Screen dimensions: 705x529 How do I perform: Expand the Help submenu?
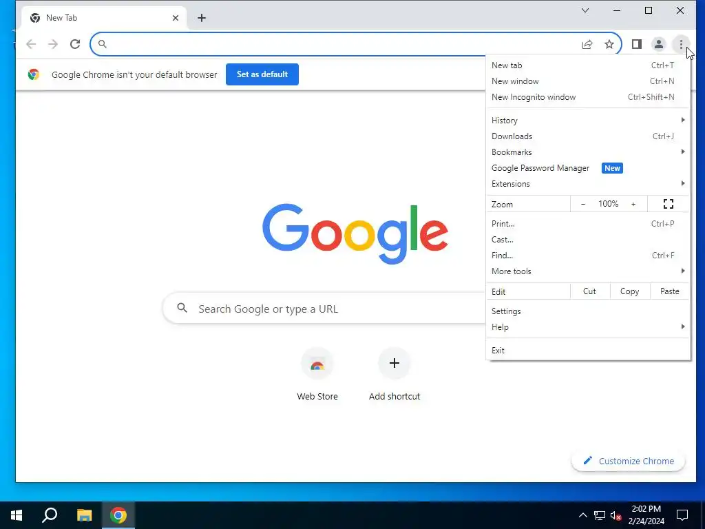click(588, 326)
